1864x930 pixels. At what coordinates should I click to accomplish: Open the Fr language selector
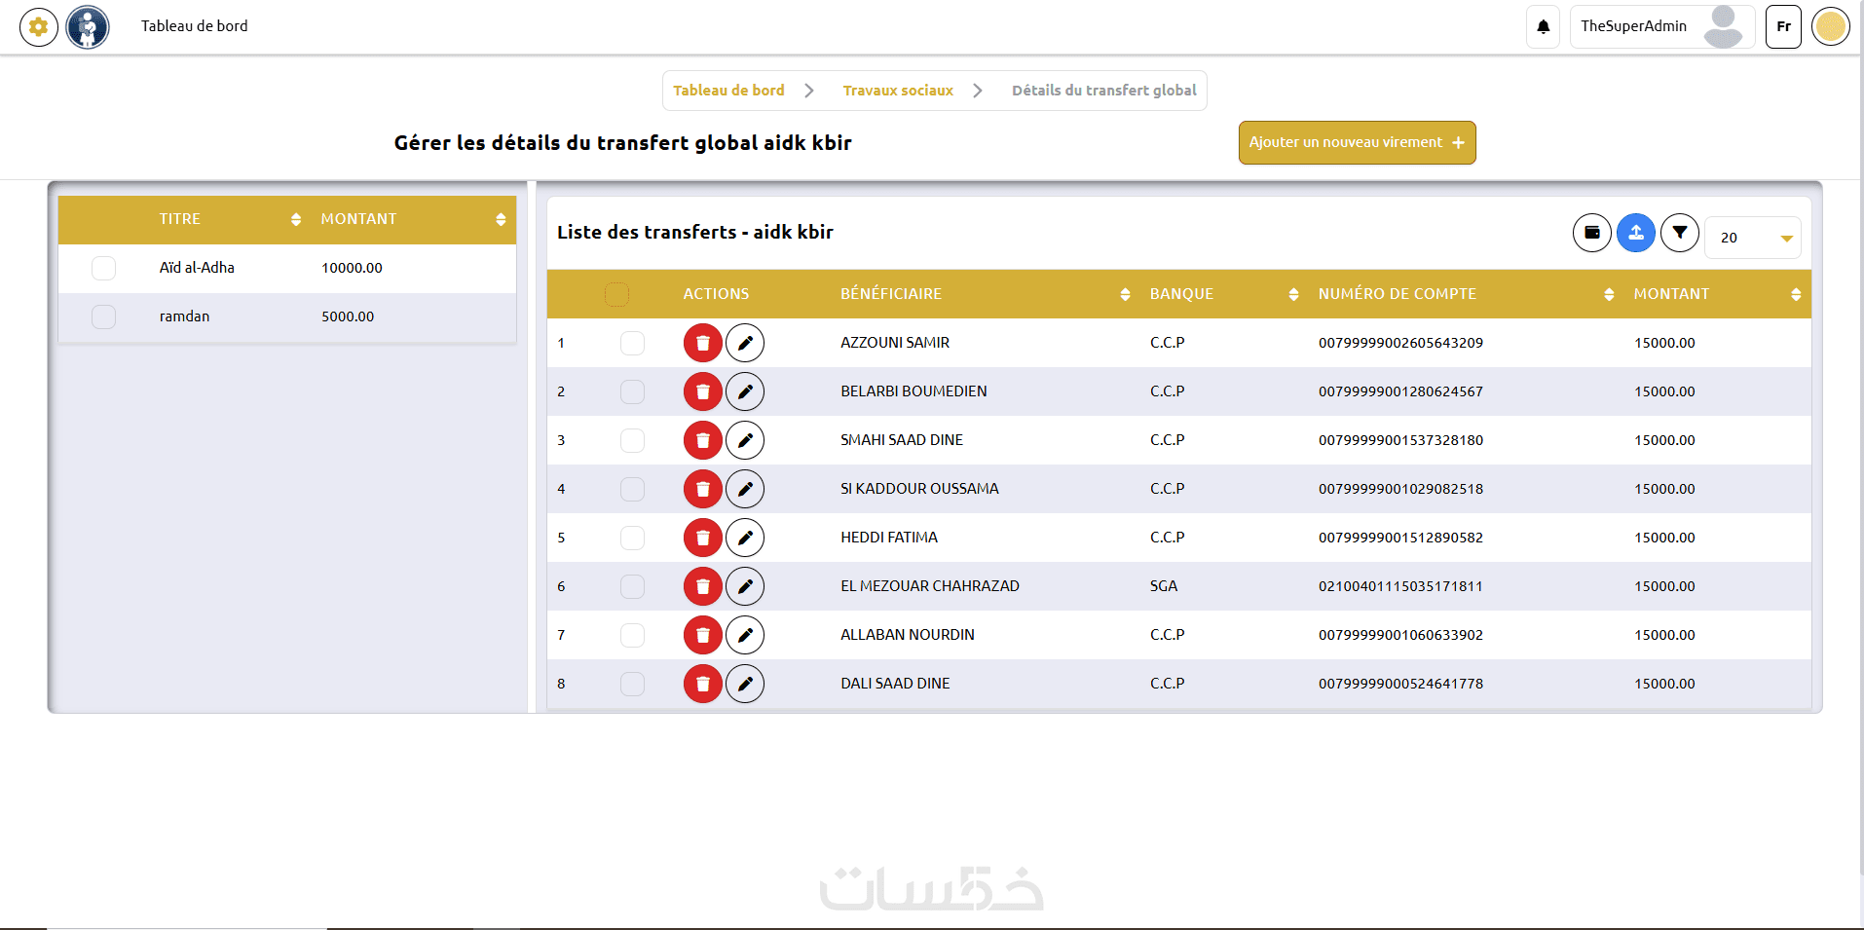pos(1784,26)
